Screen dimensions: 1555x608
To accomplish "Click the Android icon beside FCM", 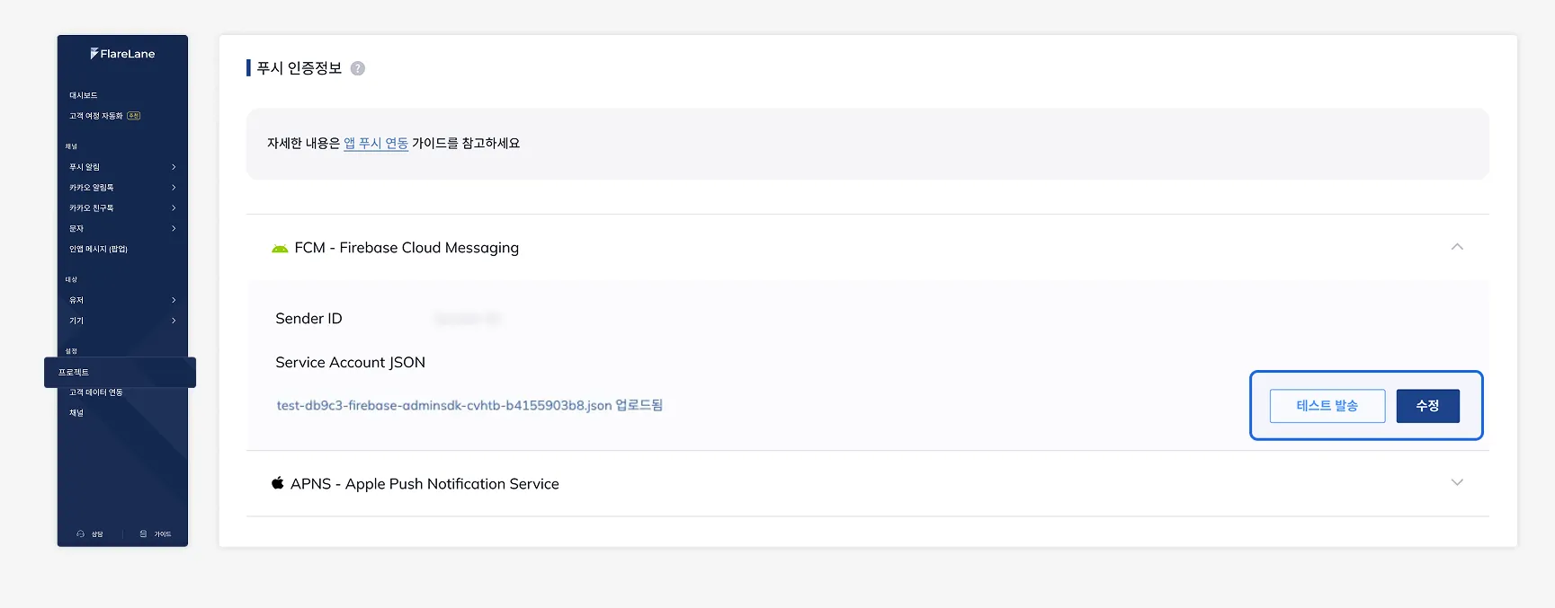I will coord(280,248).
